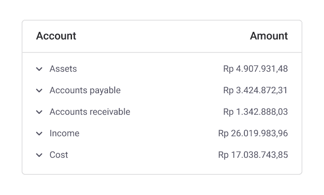Select the Accounts payable label
Image resolution: width=324 pixels, height=195 pixels.
pos(85,91)
